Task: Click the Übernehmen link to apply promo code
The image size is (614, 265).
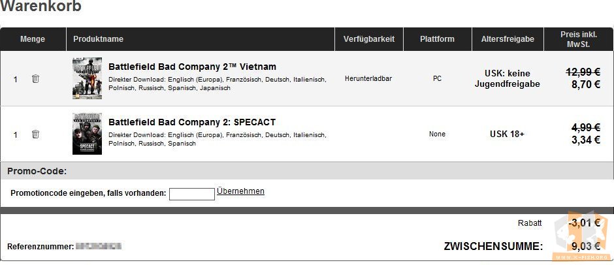Action: (x=240, y=191)
